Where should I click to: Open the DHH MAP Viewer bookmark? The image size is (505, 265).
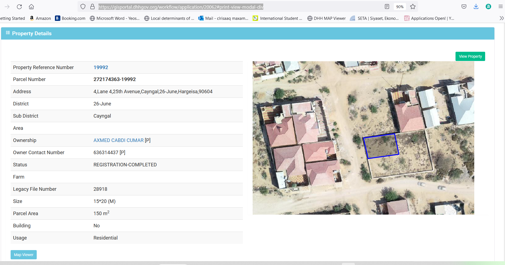[326, 18]
